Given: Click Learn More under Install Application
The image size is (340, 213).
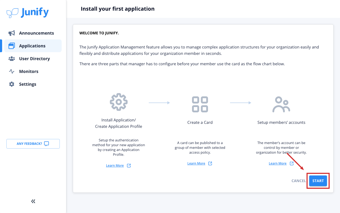Looking at the screenshot, I should (x=115, y=166).
